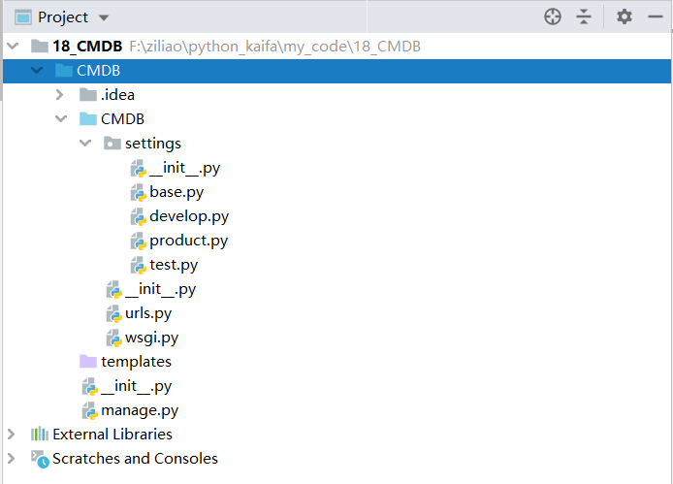Click the purple templates folder icon
The height and width of the screenshot is (484, 673).
[88, 362]
